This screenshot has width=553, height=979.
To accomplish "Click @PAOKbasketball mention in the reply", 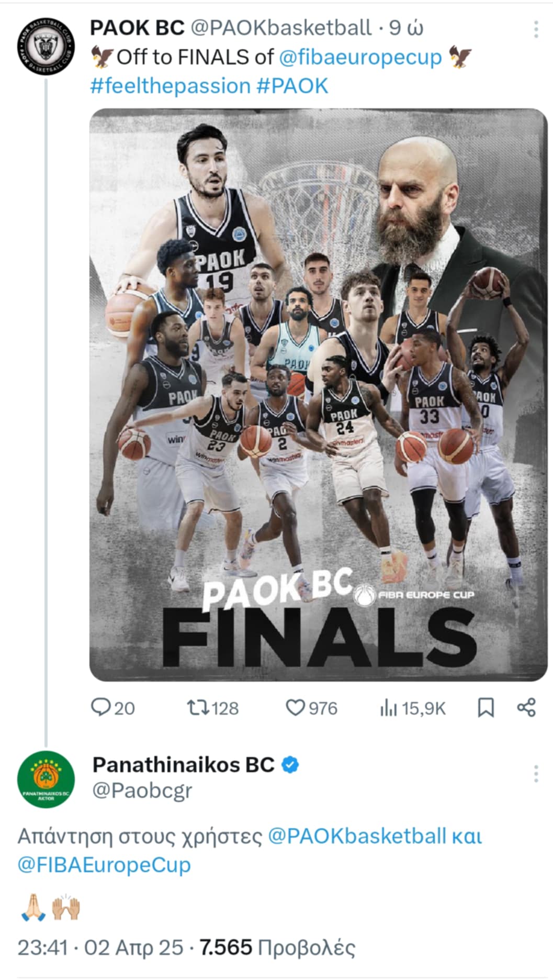I will point(357,836).
